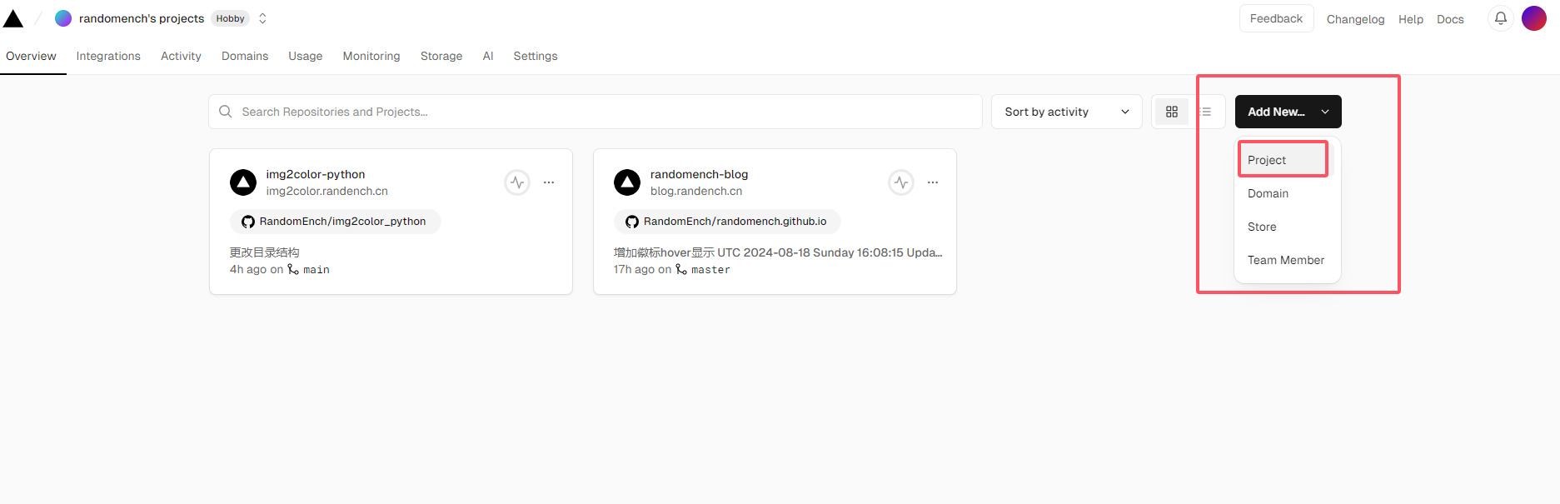
Task: Switch to the Integrations tab
Action: [x=108, y=56]
